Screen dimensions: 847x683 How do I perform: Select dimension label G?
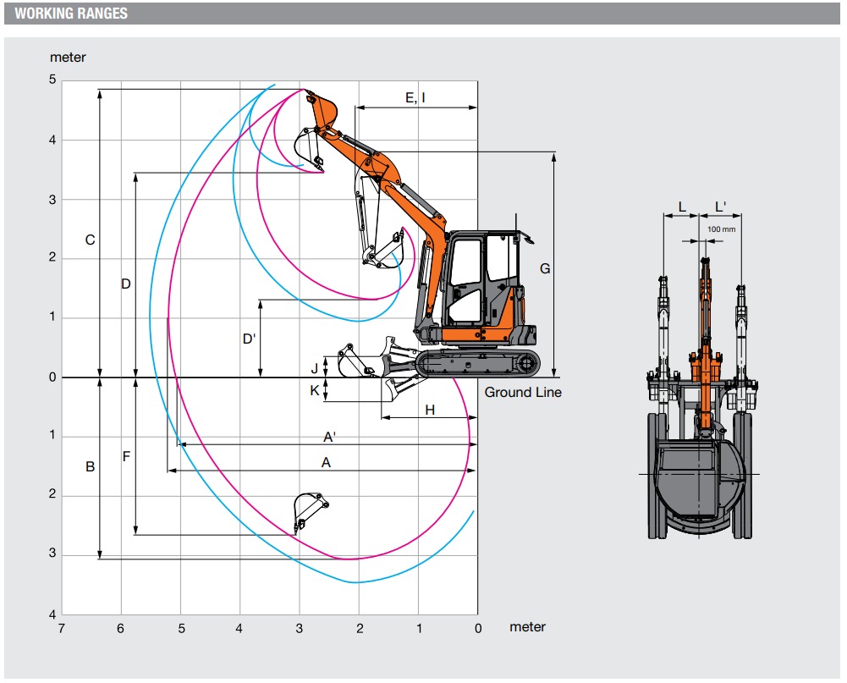544,268
